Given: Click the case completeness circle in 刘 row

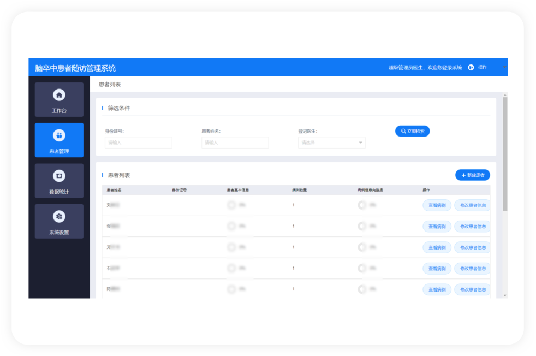Looking at the screenshot, I should (362, 205).
